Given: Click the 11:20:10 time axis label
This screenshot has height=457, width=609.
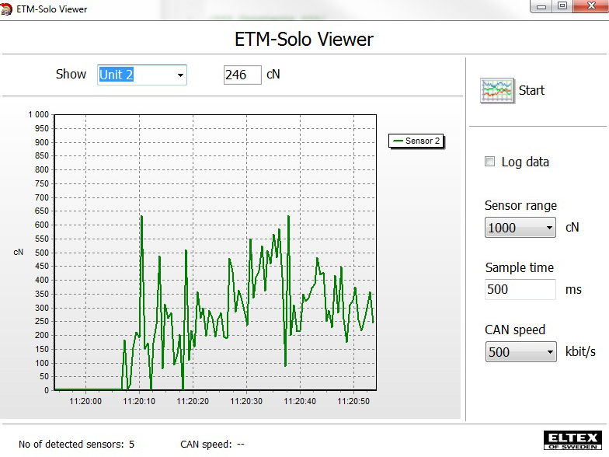Looking at the screenshot, I should point(139,401).
